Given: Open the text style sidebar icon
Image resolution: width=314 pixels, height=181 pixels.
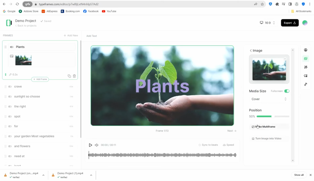Looking at the screenshot, I should [x=306, y=50].
